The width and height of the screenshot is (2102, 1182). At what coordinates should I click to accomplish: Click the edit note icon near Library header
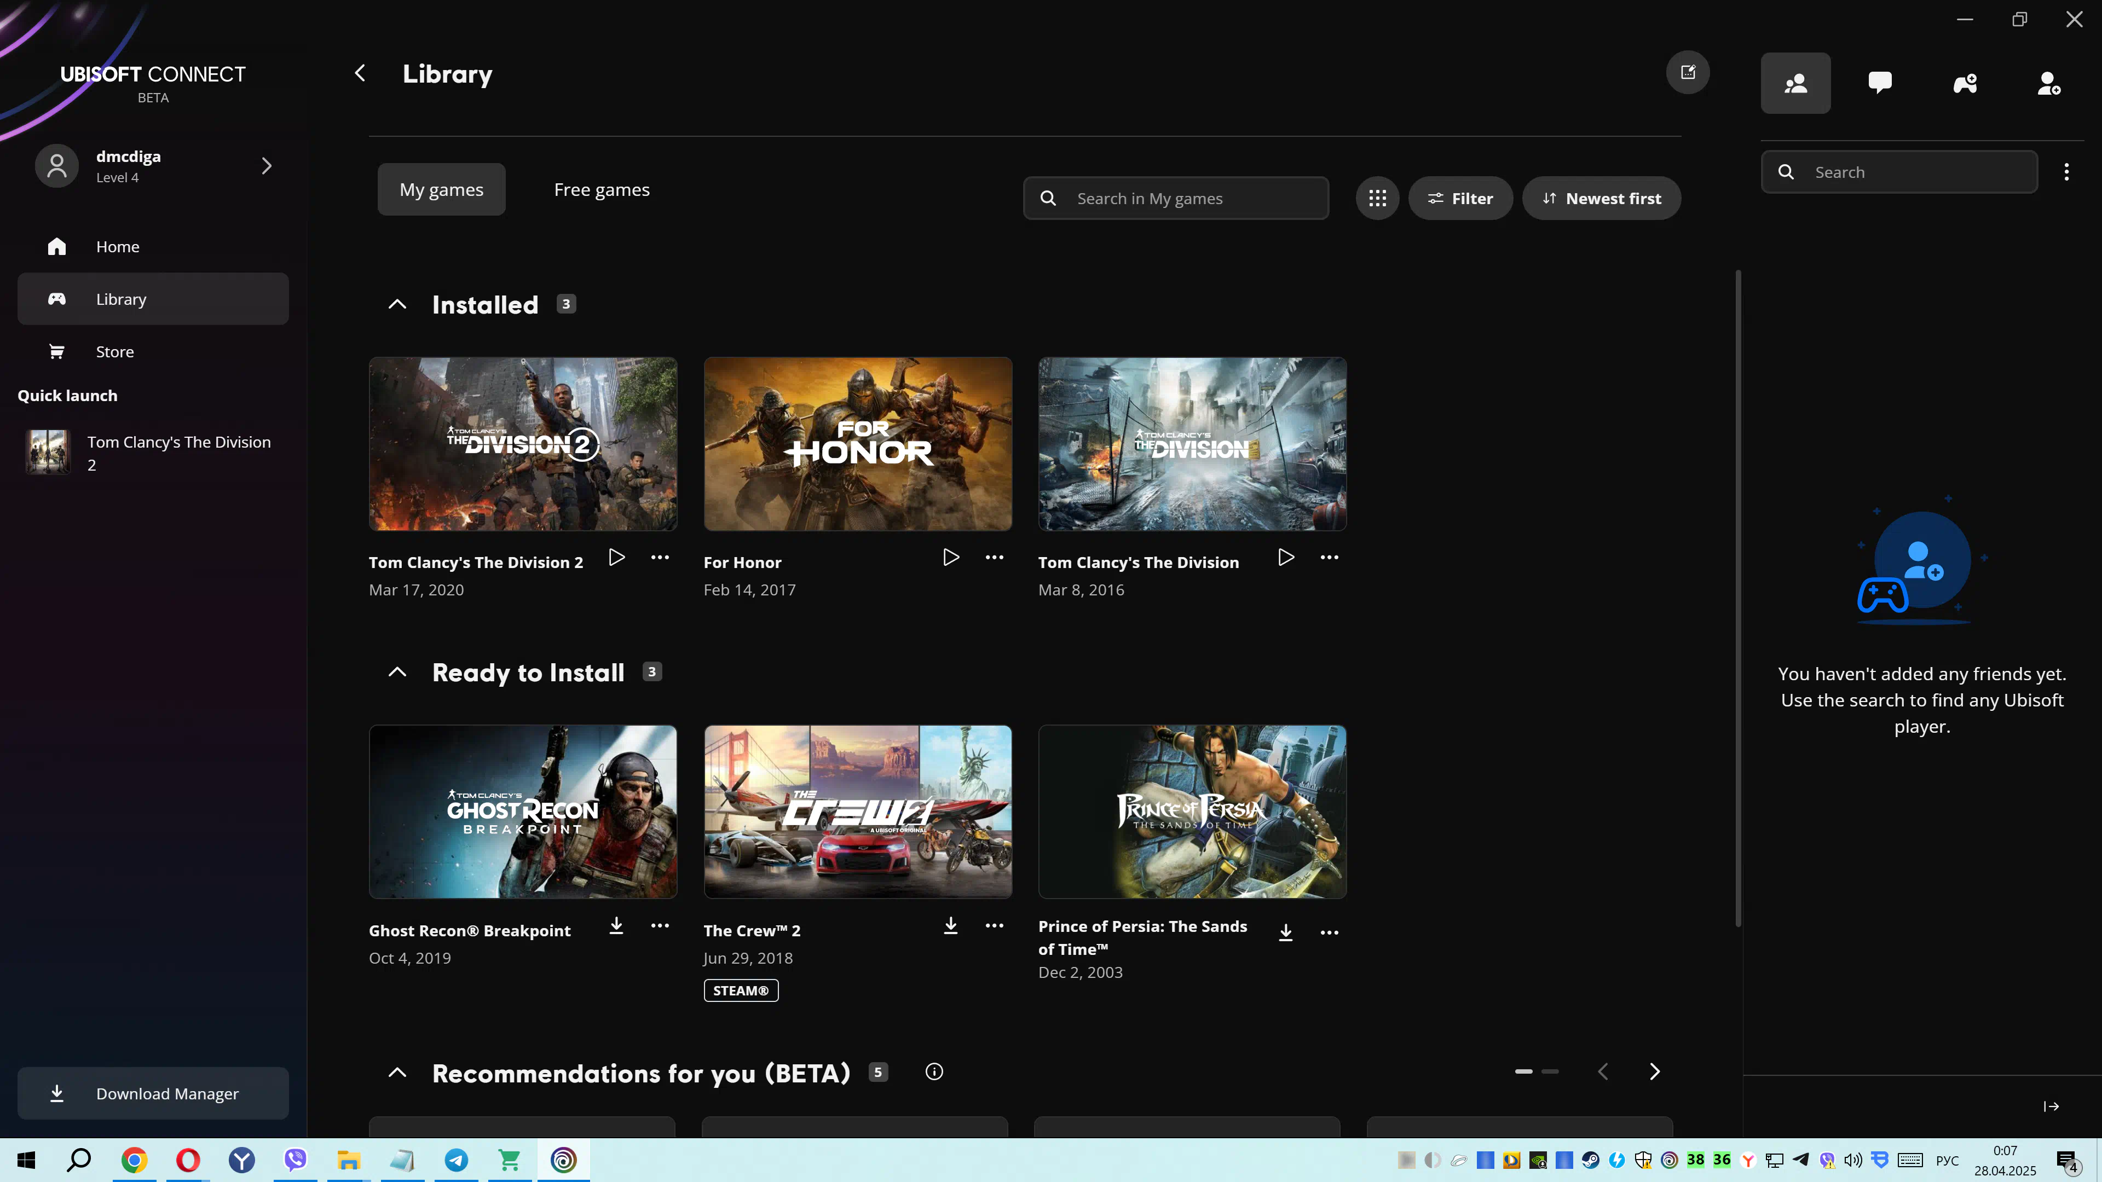[x=1688, y=73]
